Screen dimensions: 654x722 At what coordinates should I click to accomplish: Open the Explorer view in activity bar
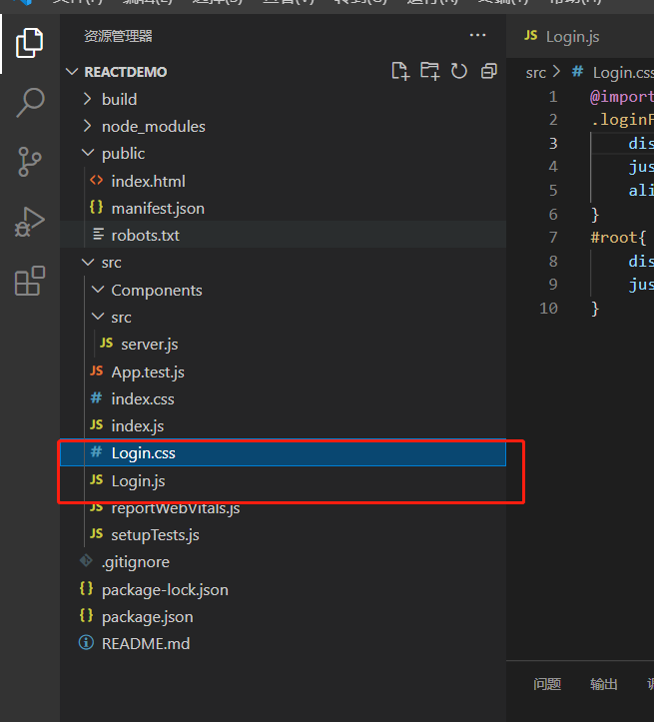pyautogui.click(x=30, y=43)
